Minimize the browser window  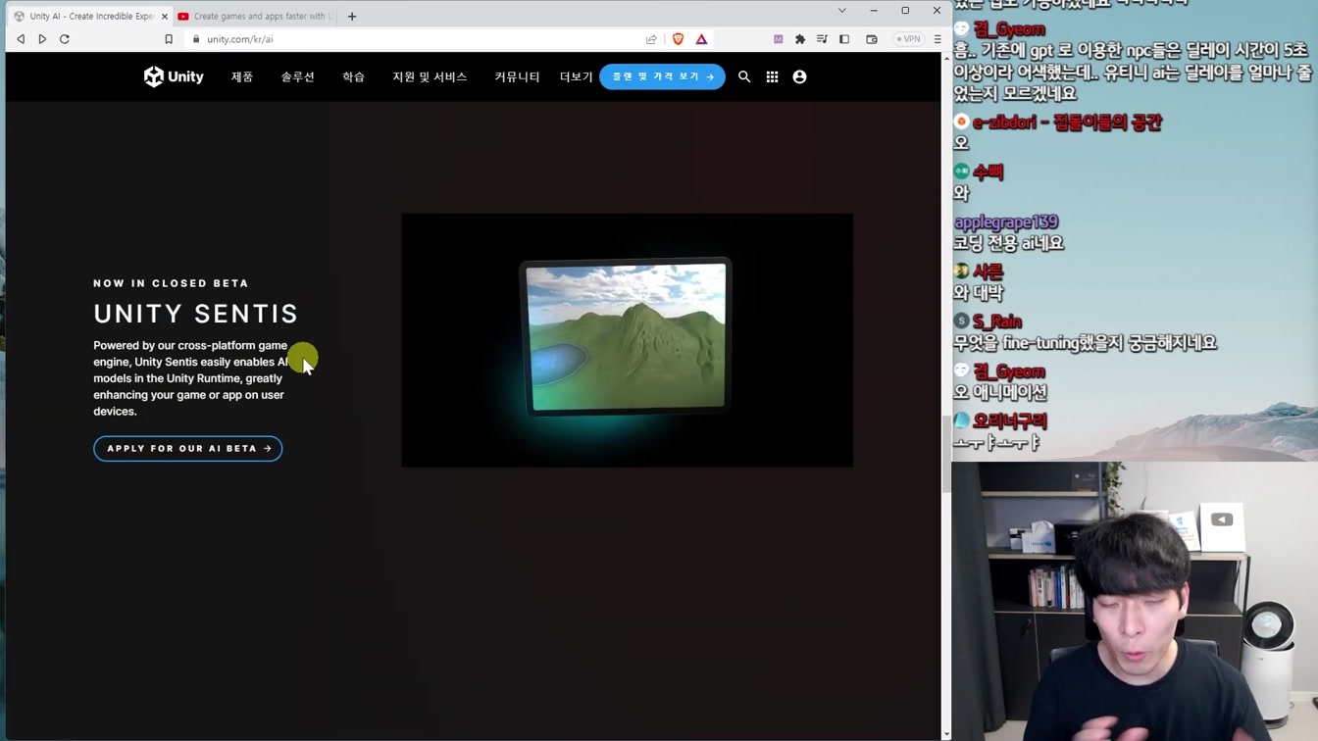point(874,11)
